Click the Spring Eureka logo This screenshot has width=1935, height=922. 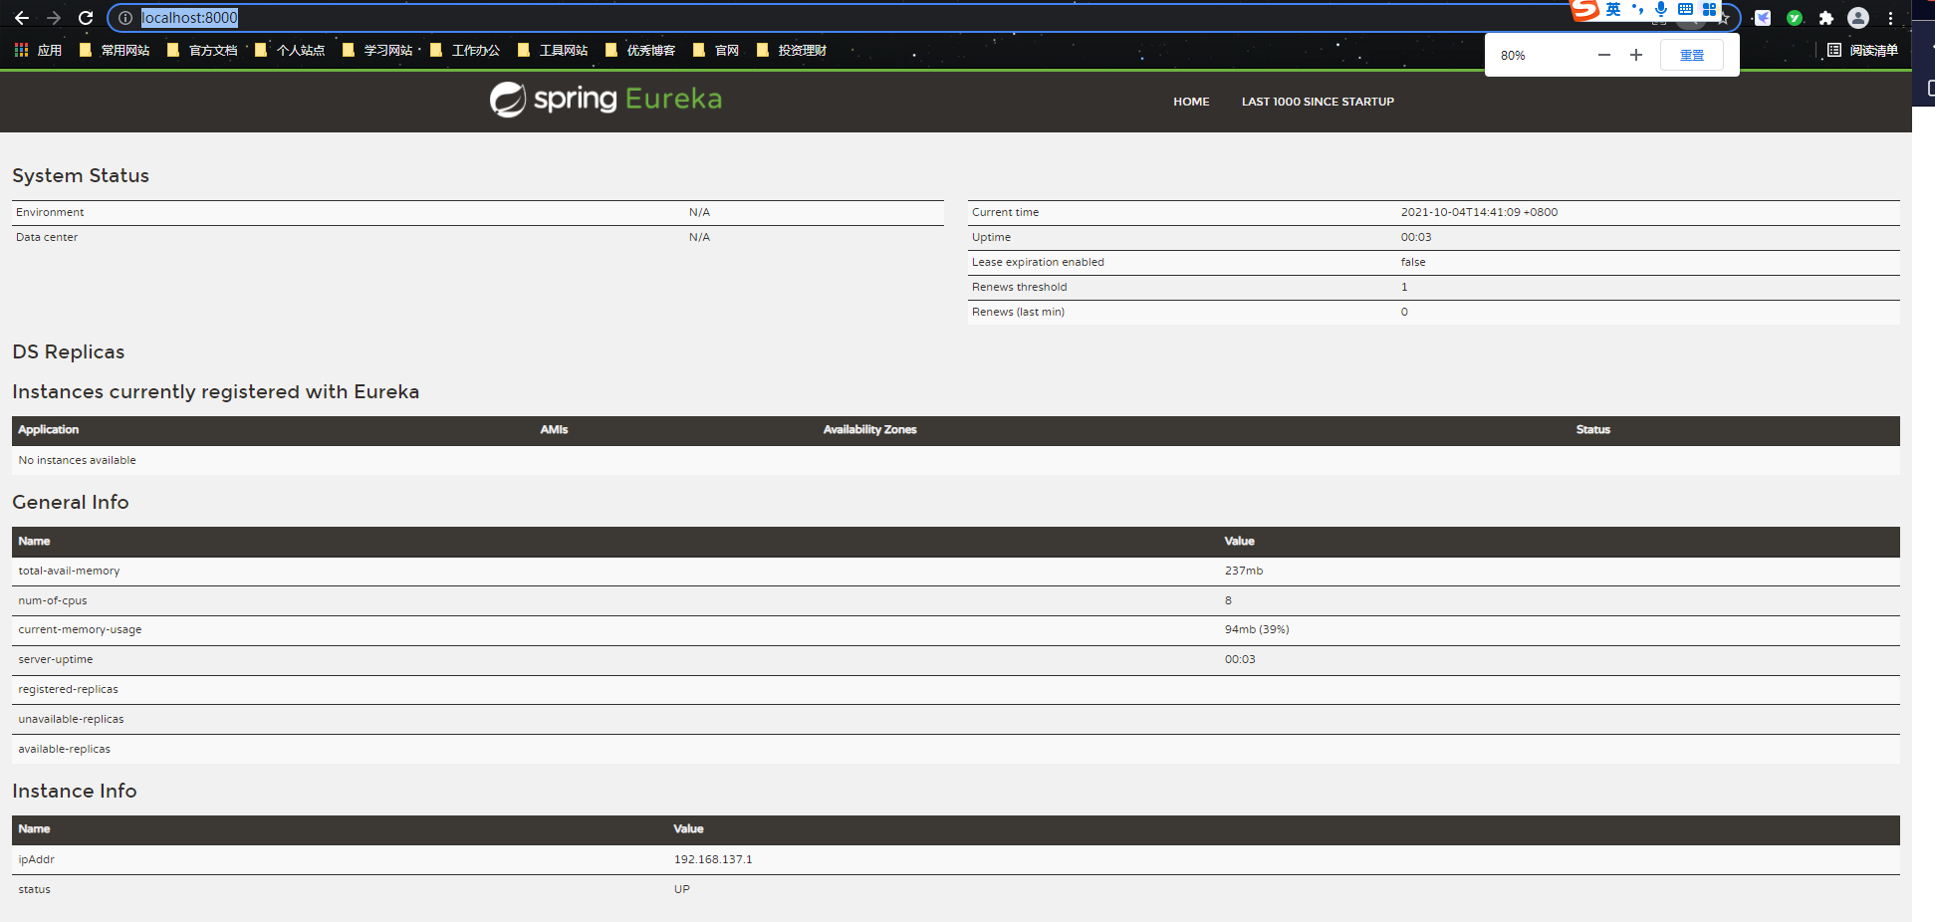[605, 100]
